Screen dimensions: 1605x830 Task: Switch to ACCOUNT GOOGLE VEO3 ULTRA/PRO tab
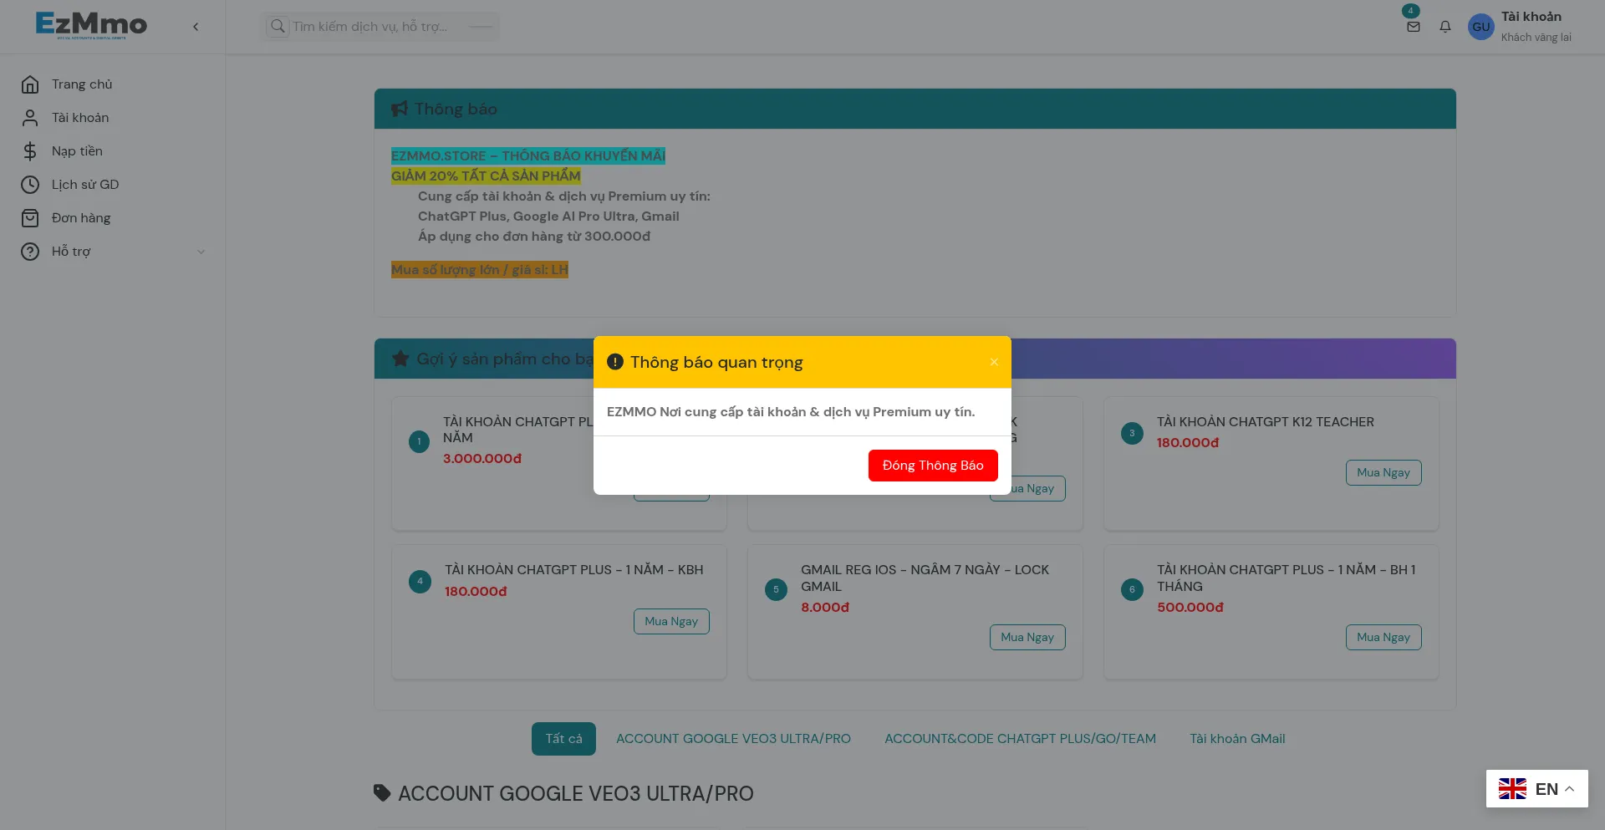click(733, 739)
